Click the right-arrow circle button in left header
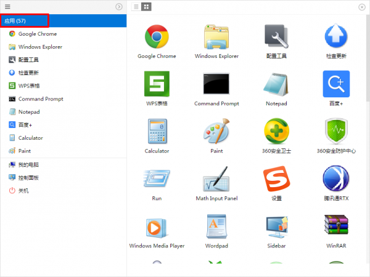Viewport: 370px width, 277px height. coord(119,7)
